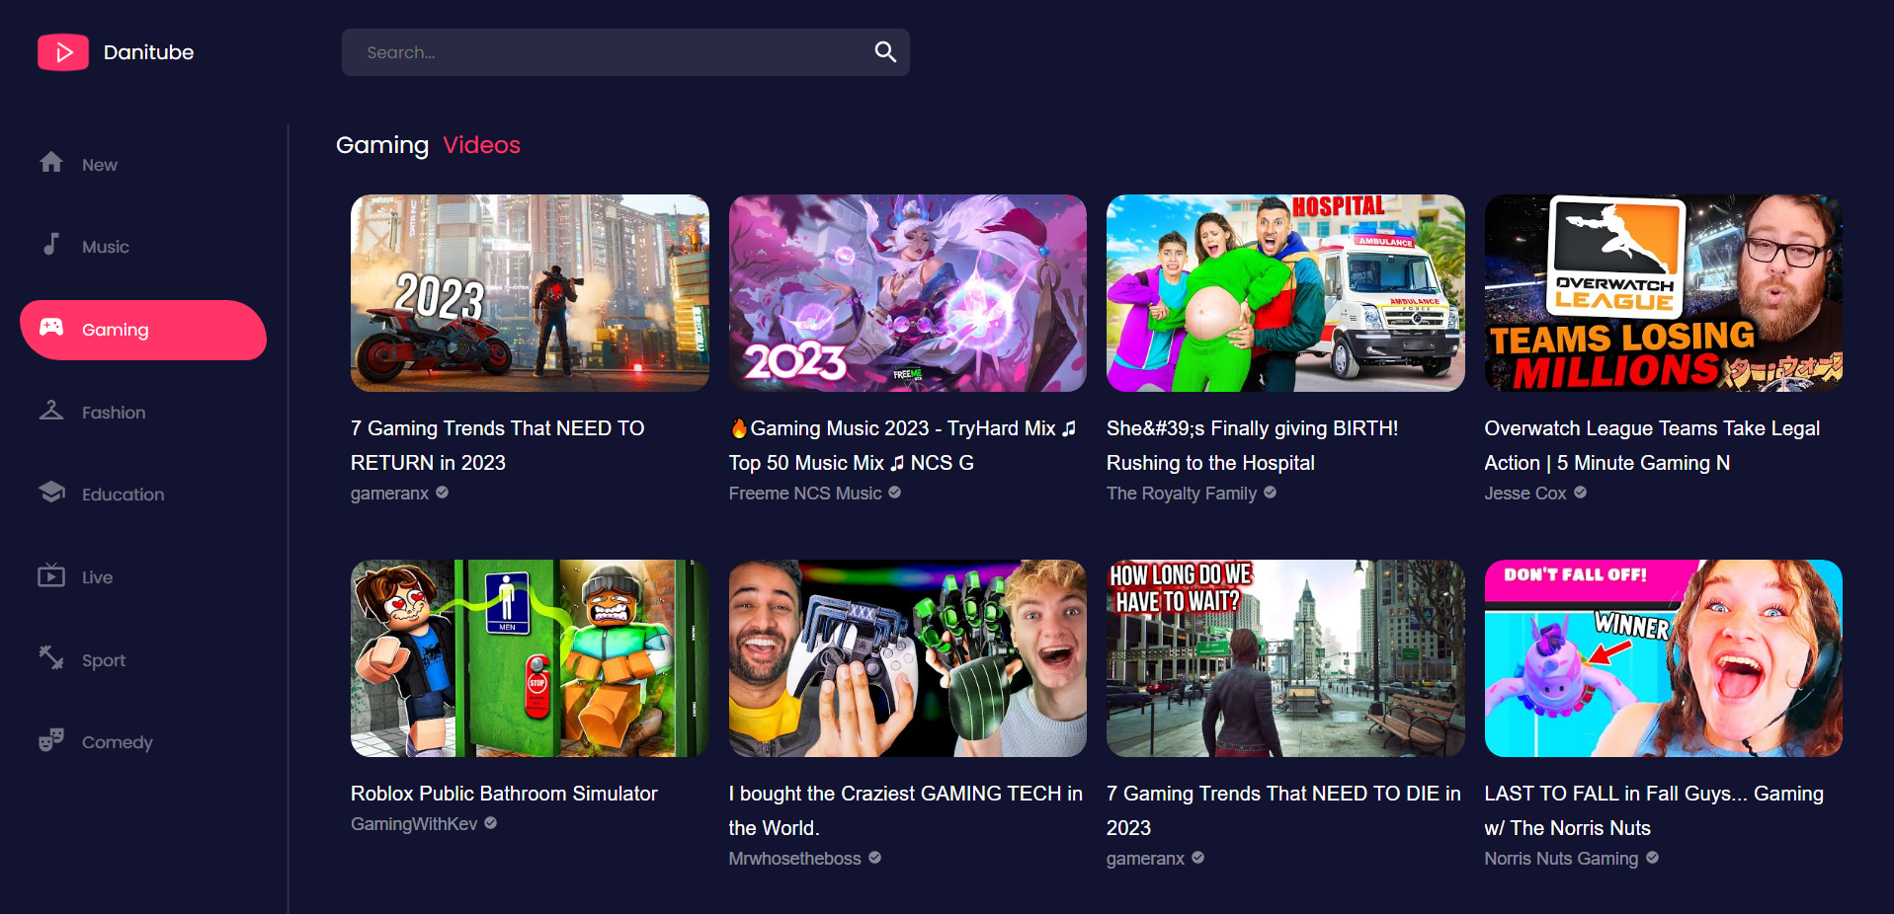The height and width of the screenshot is (914, 1894).
Task: Click the gamepad icon in Gaming
Action: pos(51,327)
